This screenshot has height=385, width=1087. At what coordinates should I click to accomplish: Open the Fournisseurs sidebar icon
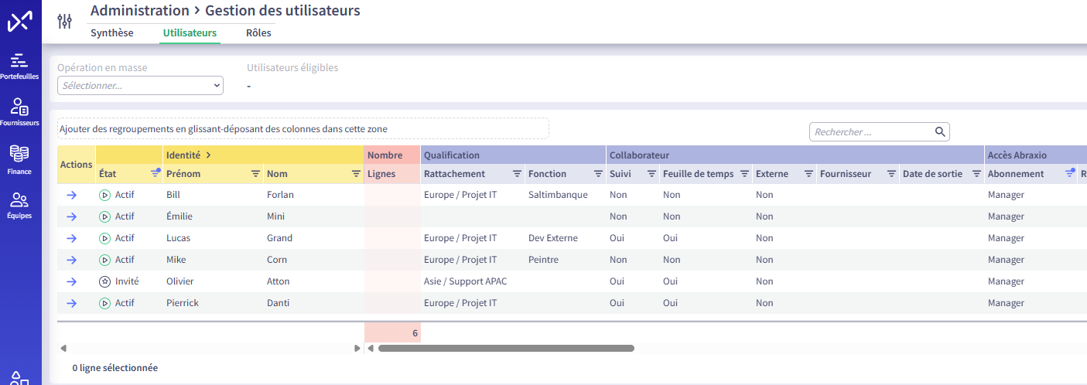pos(19,107)
